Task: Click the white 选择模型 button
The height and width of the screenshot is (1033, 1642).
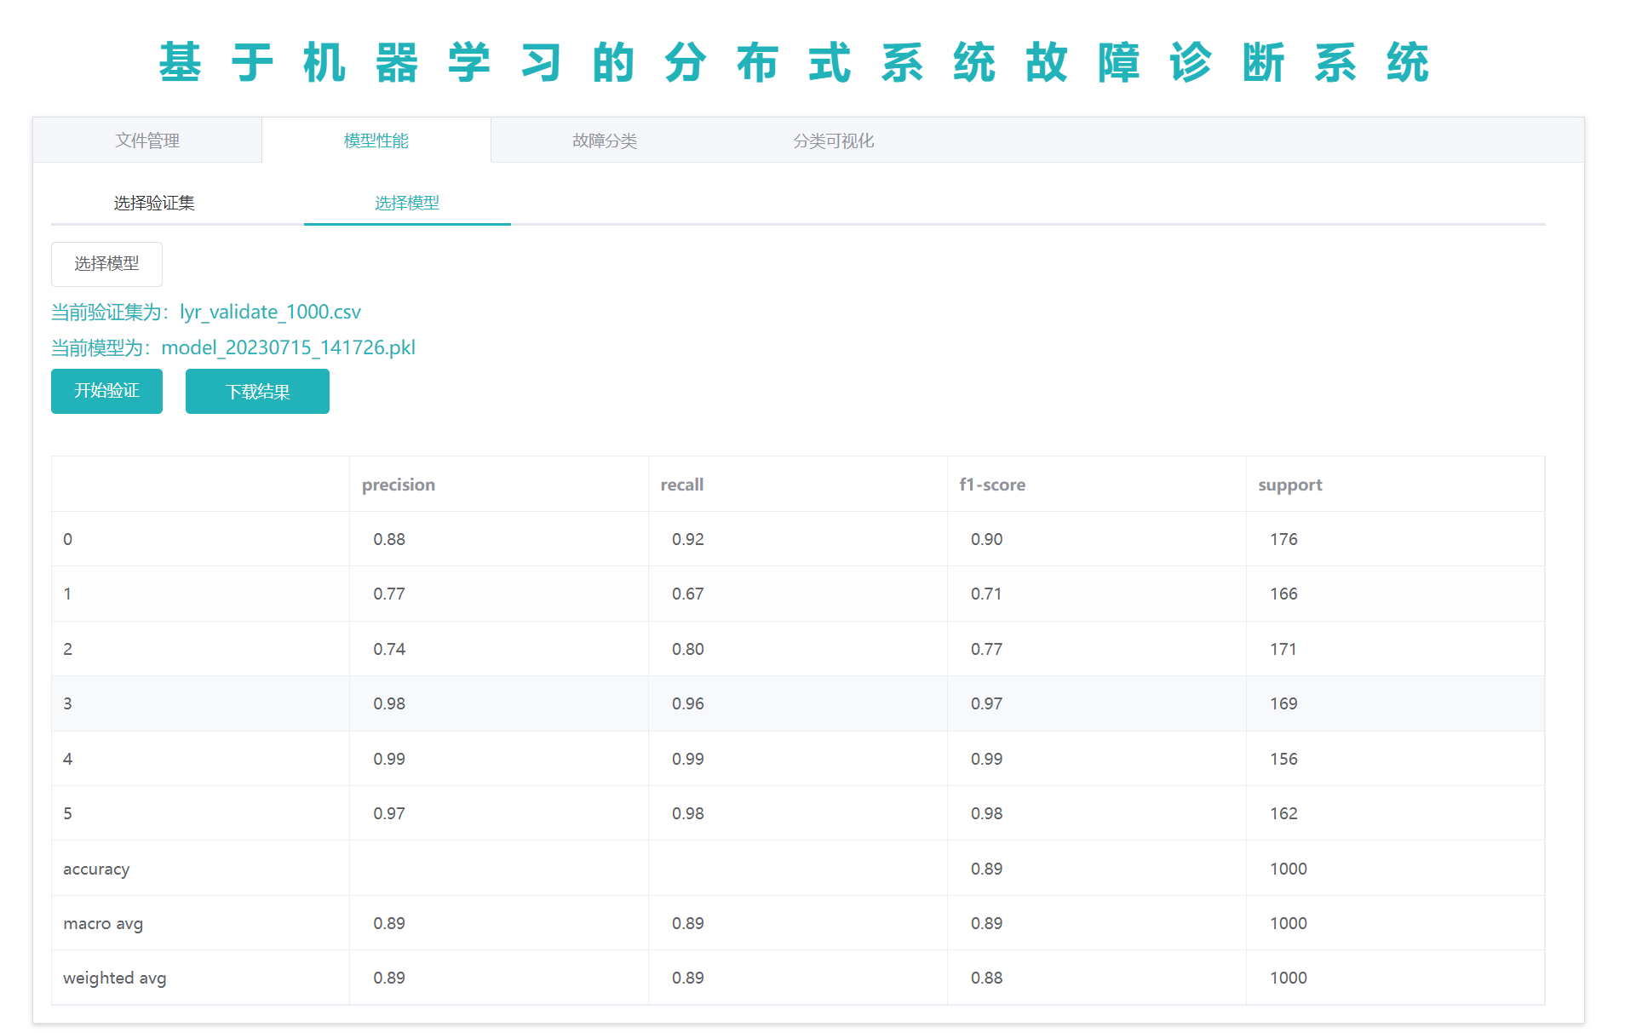Action: [106, 264]
